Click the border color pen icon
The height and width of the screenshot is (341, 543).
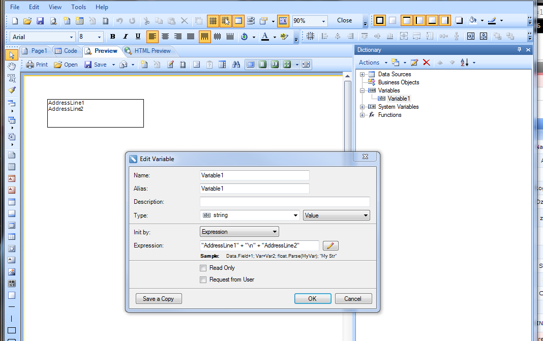tap(492, 21)
